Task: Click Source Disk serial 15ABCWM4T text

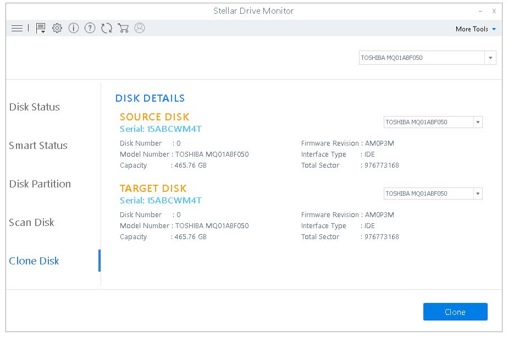Action: click(x=161, y=129)
